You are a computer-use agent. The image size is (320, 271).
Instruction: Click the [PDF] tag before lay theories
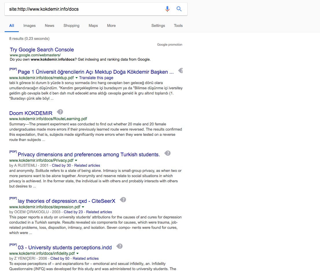point(13,198)
